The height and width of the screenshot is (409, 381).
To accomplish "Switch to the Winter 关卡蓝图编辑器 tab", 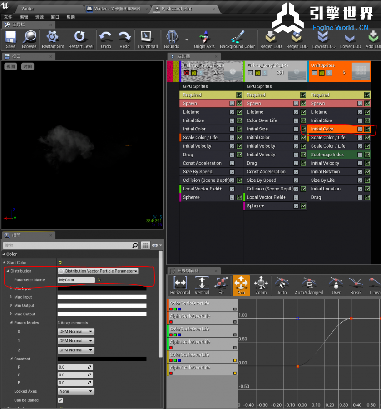I will (117, 9).
